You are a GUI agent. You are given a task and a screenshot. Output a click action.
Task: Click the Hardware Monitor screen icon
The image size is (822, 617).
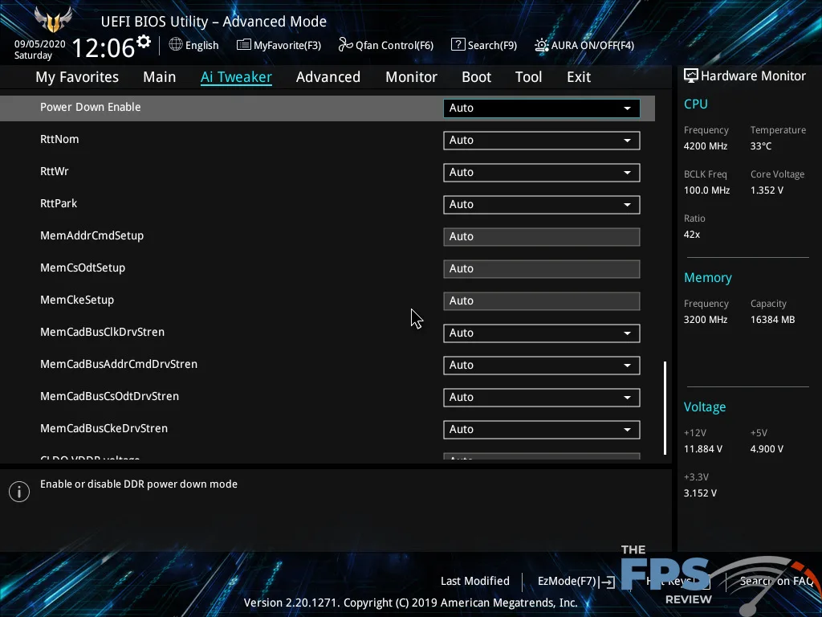pyautogui.click(x=691, y=76)
